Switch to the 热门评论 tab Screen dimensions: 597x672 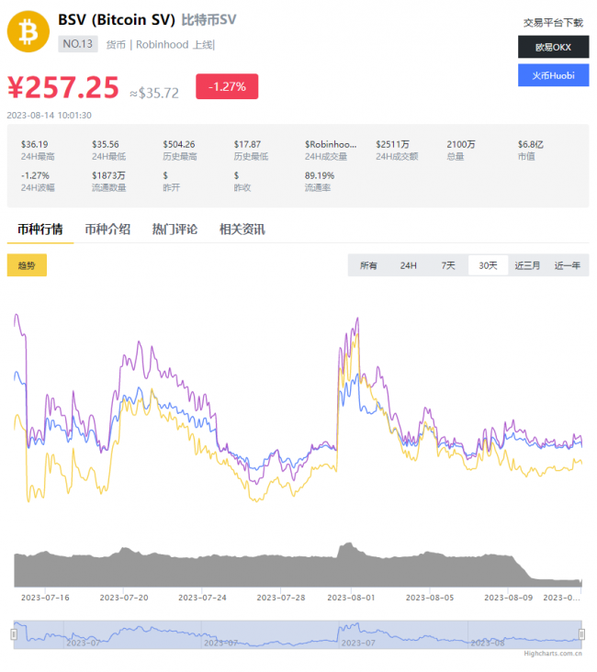(175, 230)
